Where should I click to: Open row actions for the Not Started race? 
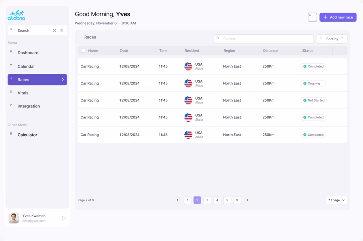click(338, 99)
